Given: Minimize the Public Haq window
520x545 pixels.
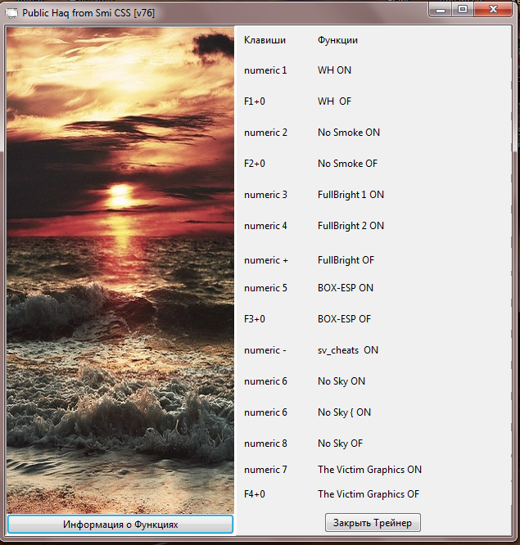Looking at the screenshot, I should (x=441, y=10).
